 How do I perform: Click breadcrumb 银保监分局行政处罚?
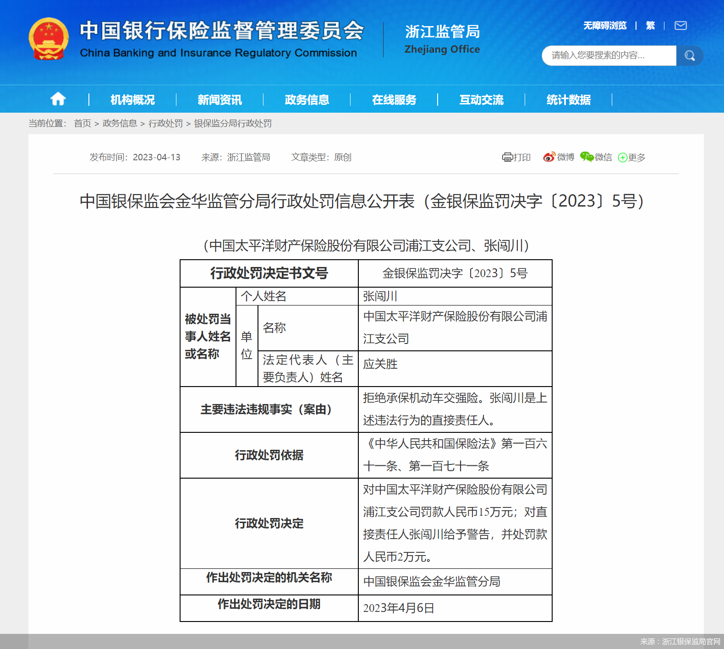click(x=233, y=123)
